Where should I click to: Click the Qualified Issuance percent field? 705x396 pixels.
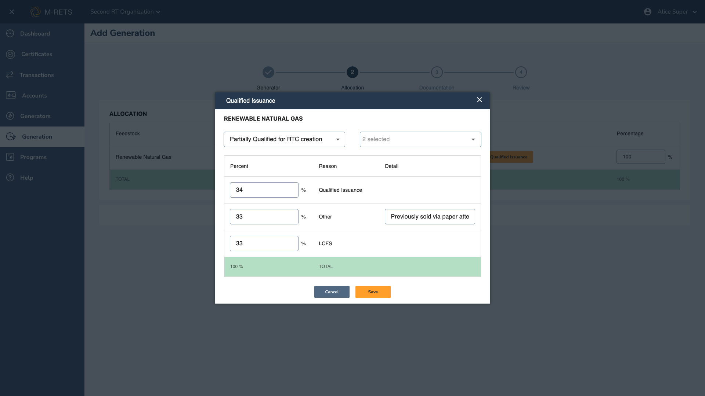pos(264,190)
